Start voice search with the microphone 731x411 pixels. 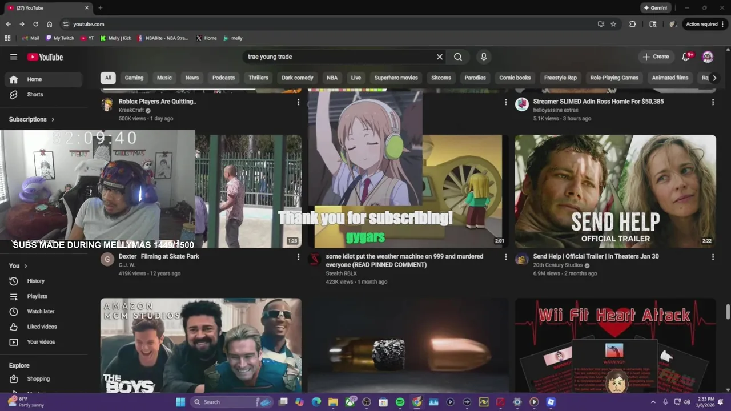tap(484, 57)
